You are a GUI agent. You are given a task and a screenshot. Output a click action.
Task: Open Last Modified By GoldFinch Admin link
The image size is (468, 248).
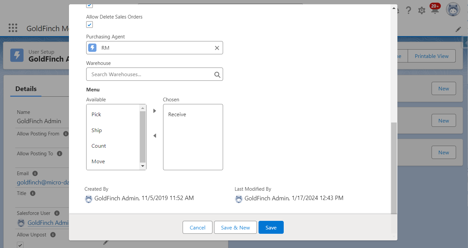coord(267,198)
